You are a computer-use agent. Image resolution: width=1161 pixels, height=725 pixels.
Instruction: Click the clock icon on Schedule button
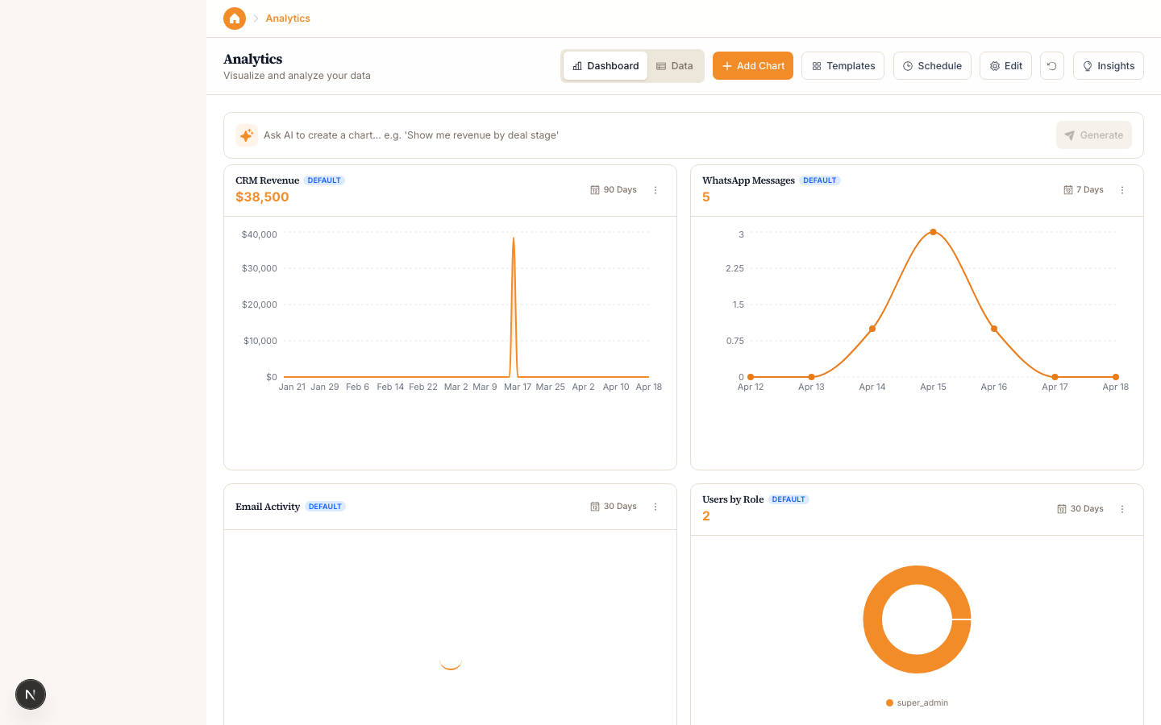pyautogui.click(x=906, y=65)
